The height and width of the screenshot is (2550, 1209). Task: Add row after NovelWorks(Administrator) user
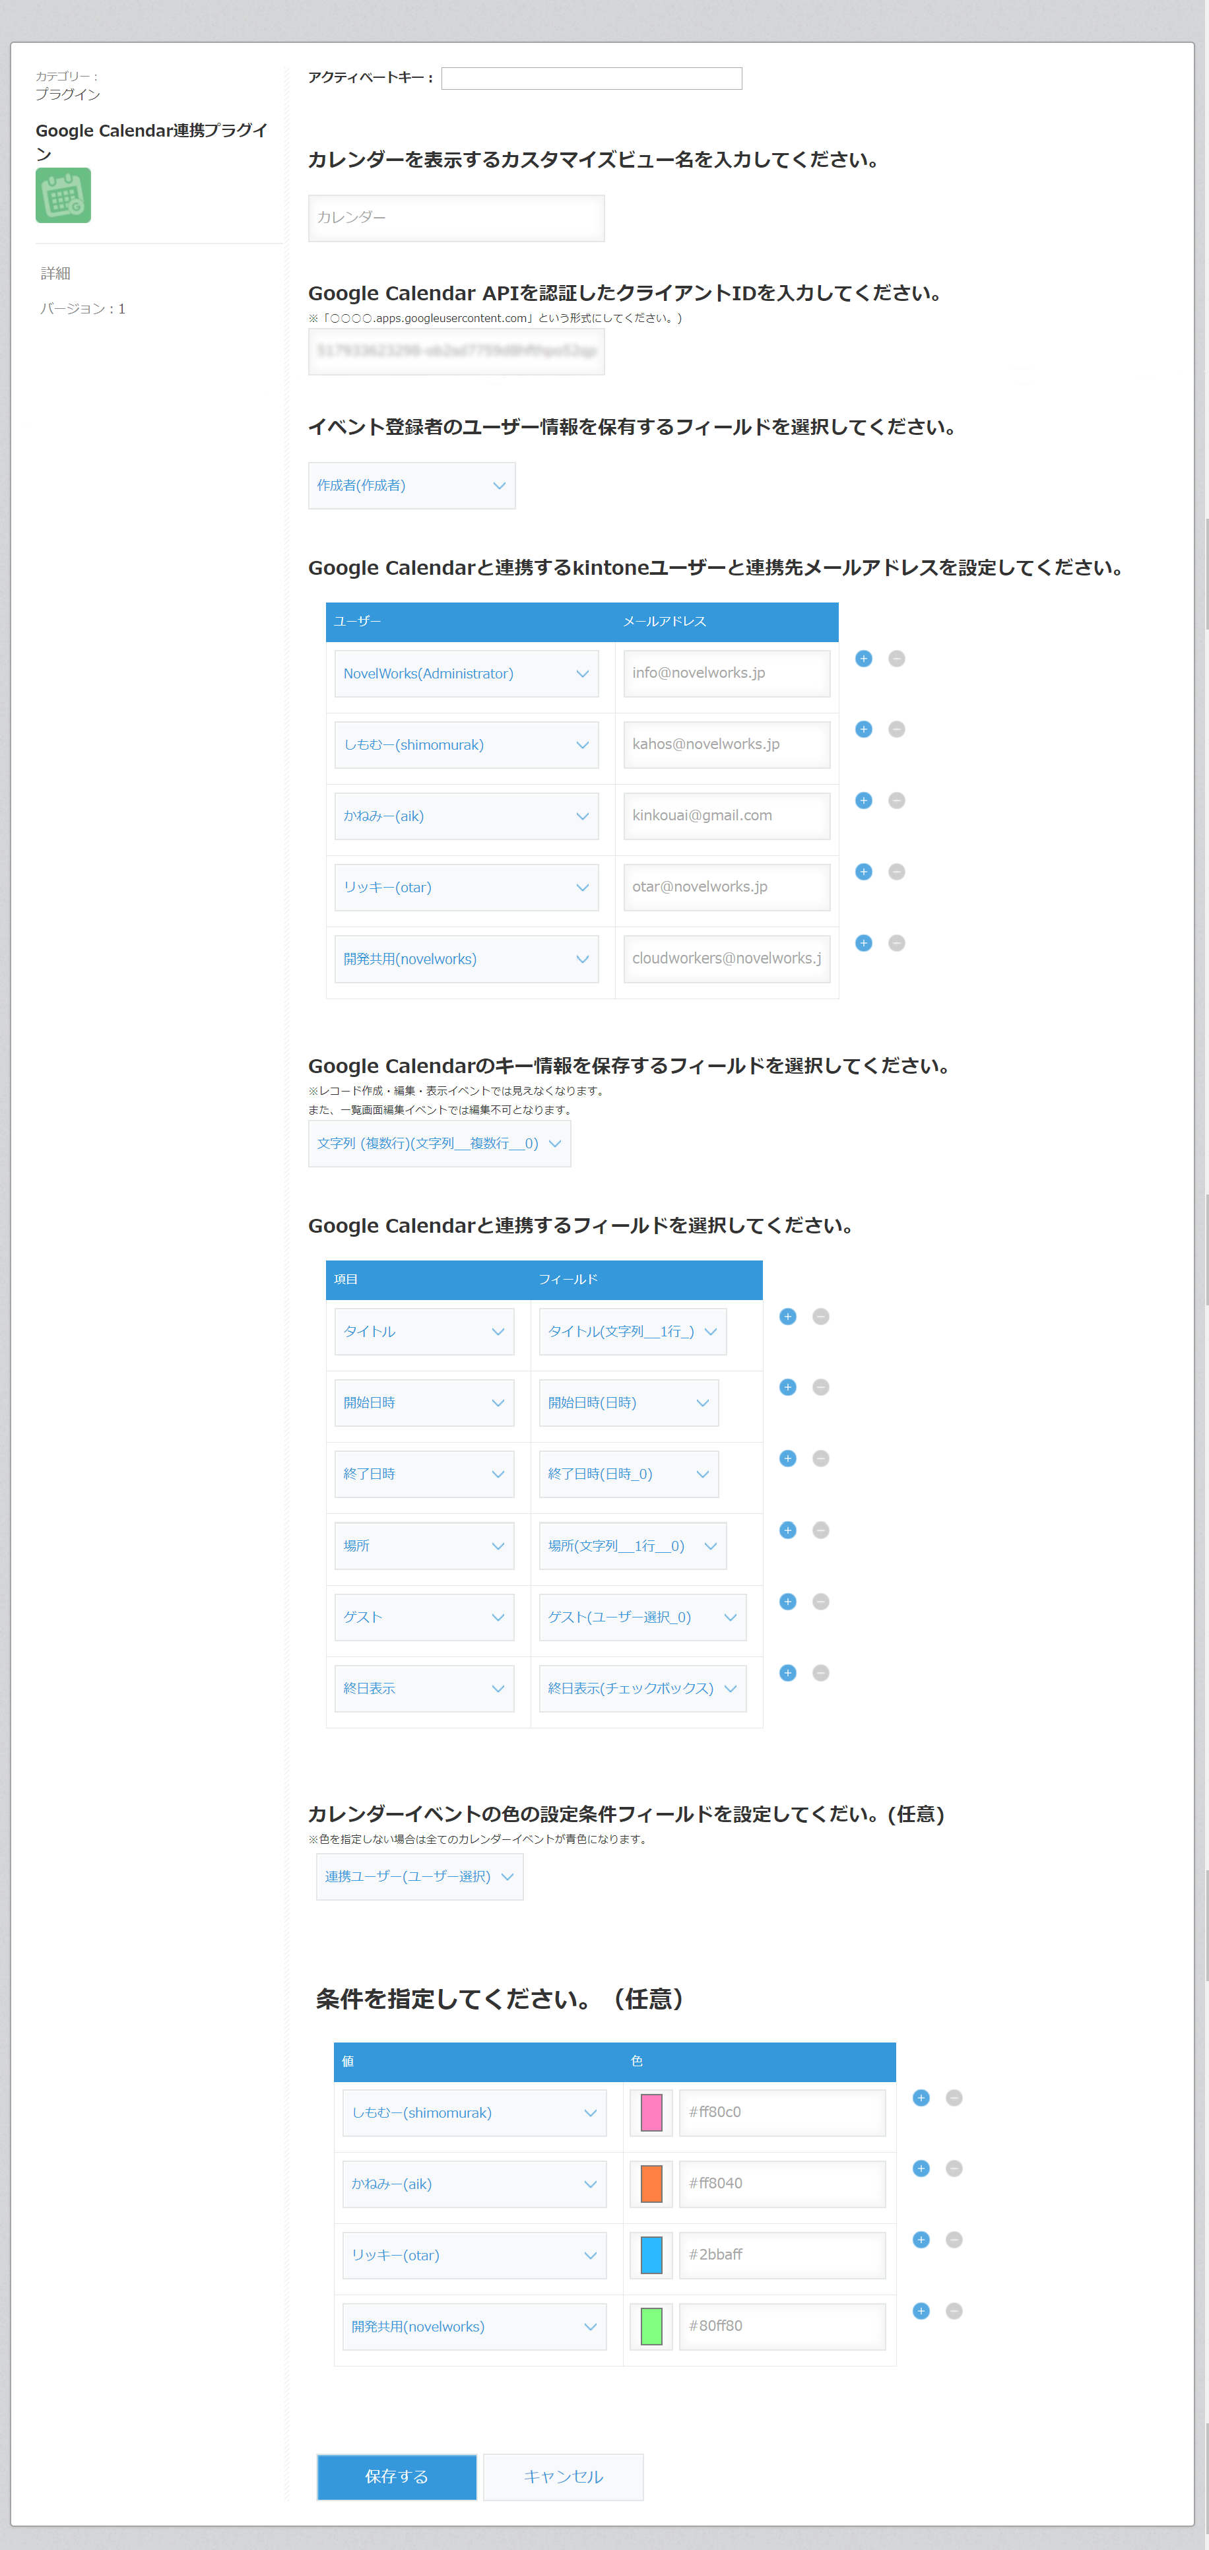(863, 659)
